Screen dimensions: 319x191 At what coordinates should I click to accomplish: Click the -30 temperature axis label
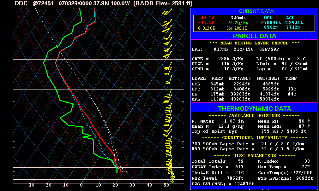(x=30, y=185)
